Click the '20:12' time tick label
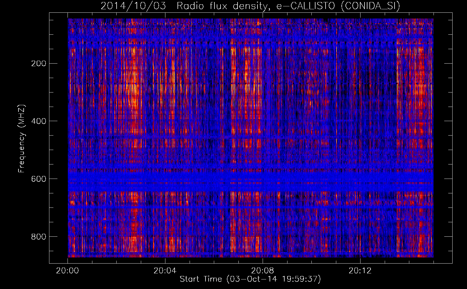The image size is (467, 289). [x=360, y=271]
